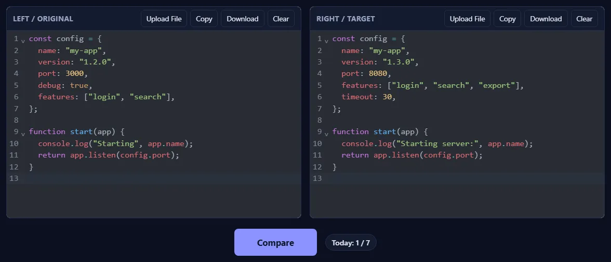This screenshot has width=611, height=262.
Task: Copy the right target panel contents
Action: point(507,19)
